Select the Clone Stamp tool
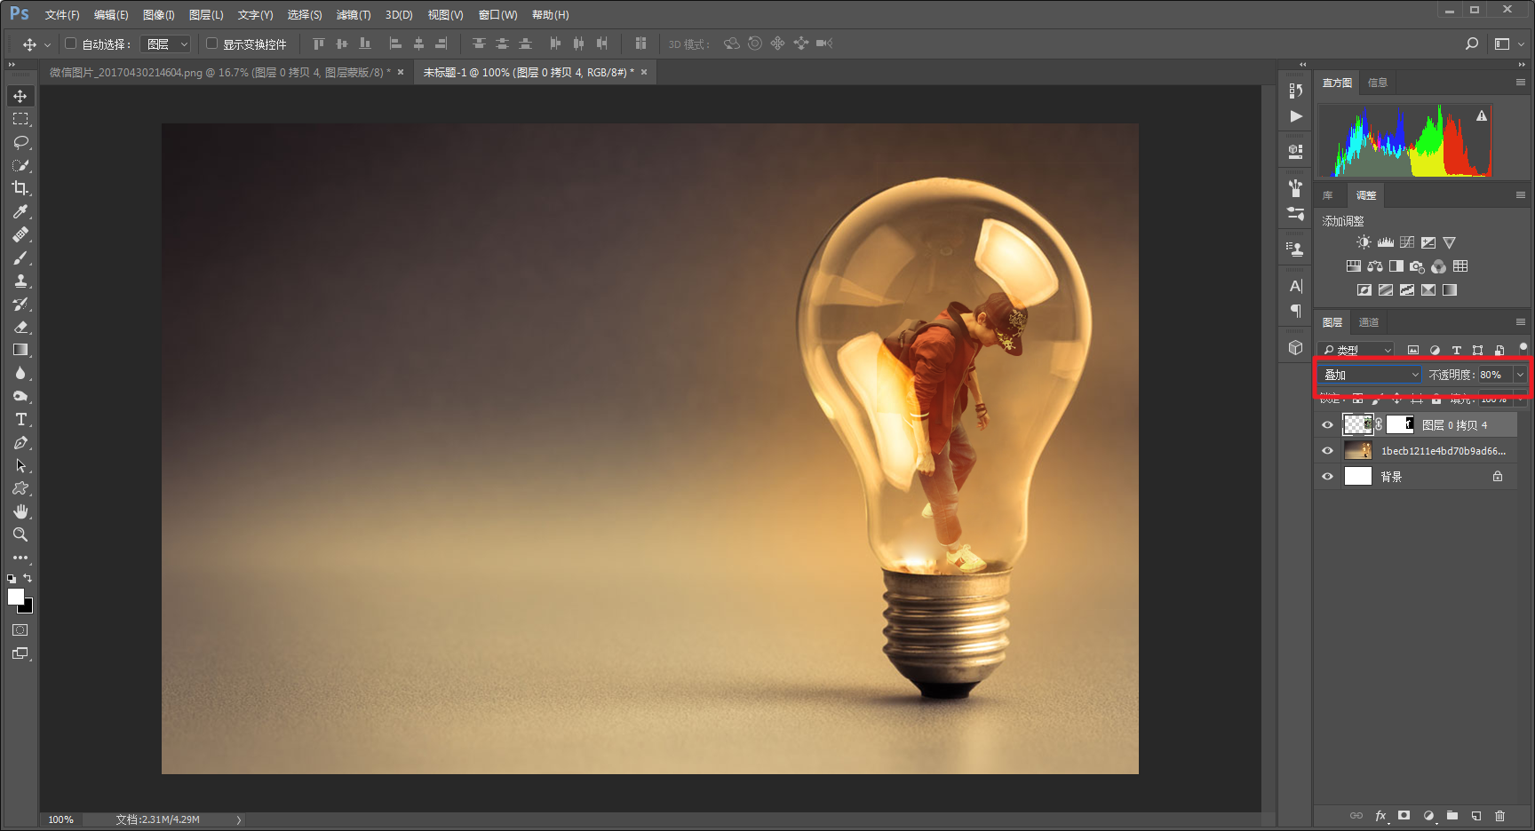 coord(20,281)
